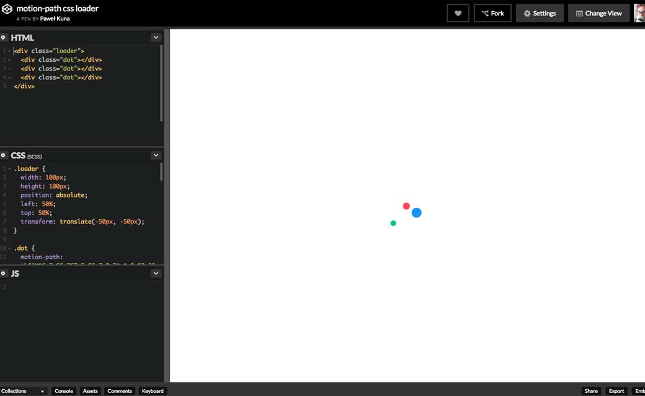Open author Paweł Kuna's profile link
645x396 pixels.
(x=55, y=19)
